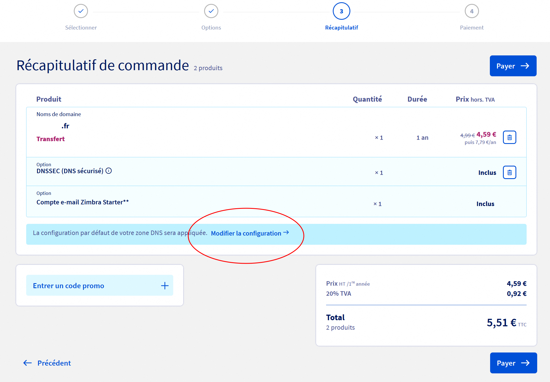Viewport: 550px width, 382px height.
Task: Click the back arrow next to Précédent
Action: click(x=27, y=363)
